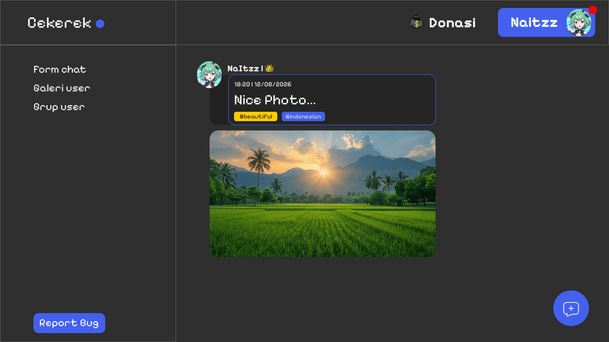The image size is (609, 342).
Task: Open the rice field sunset photo
Action: click(323, 194)
